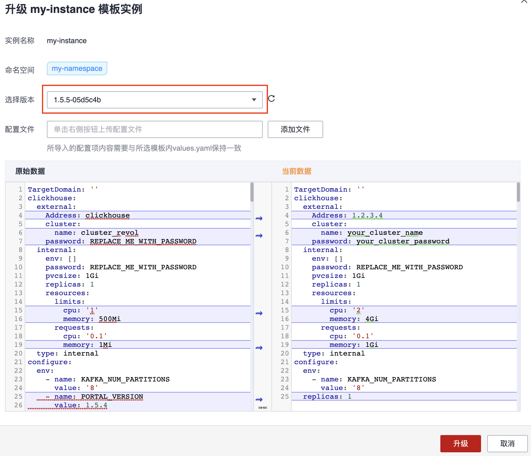Click line number 1 in original data gutter
531x456 pixels.
click(x=20, y=189)
